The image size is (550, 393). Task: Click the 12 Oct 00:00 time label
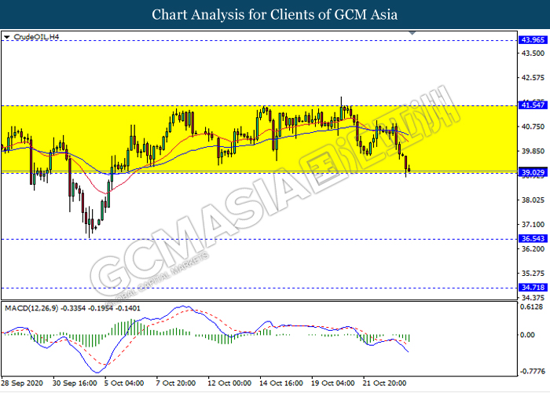tap(229, 384)
